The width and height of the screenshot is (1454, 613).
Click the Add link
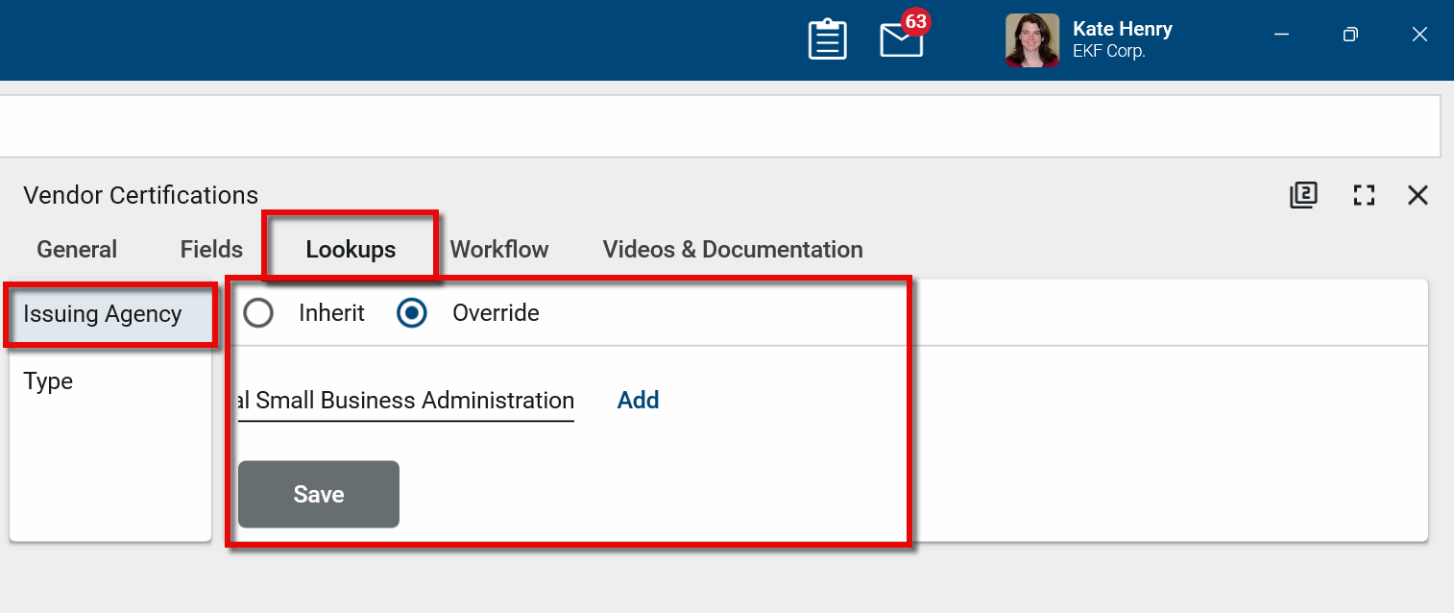[638, 401]
